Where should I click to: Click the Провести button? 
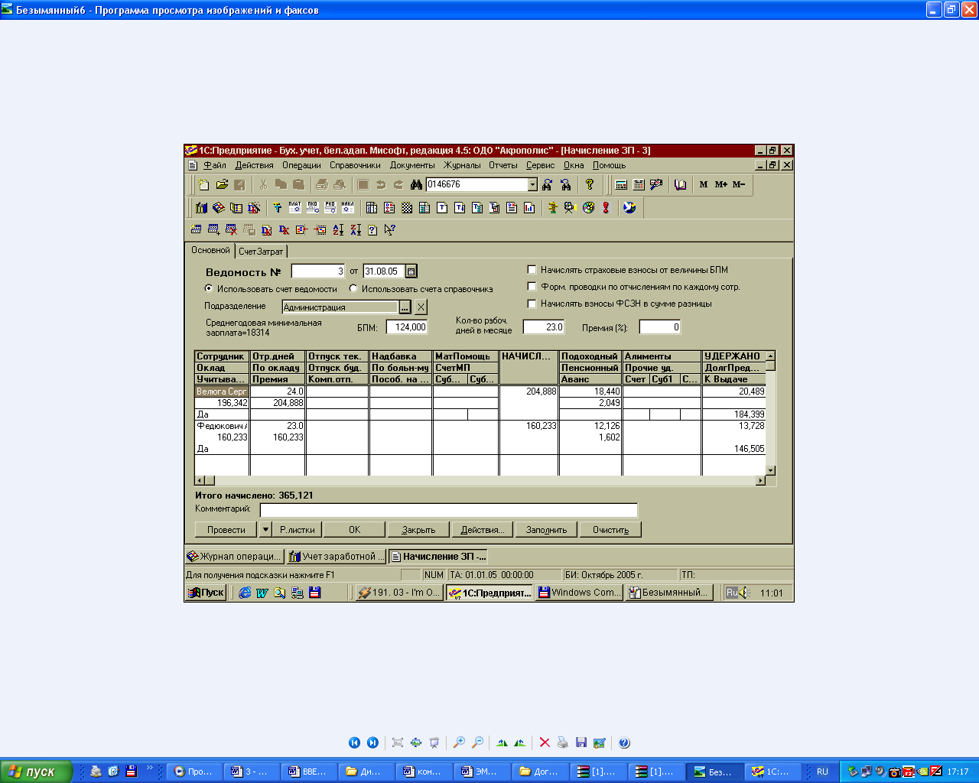pyautogui.click(x=226, y=529)
